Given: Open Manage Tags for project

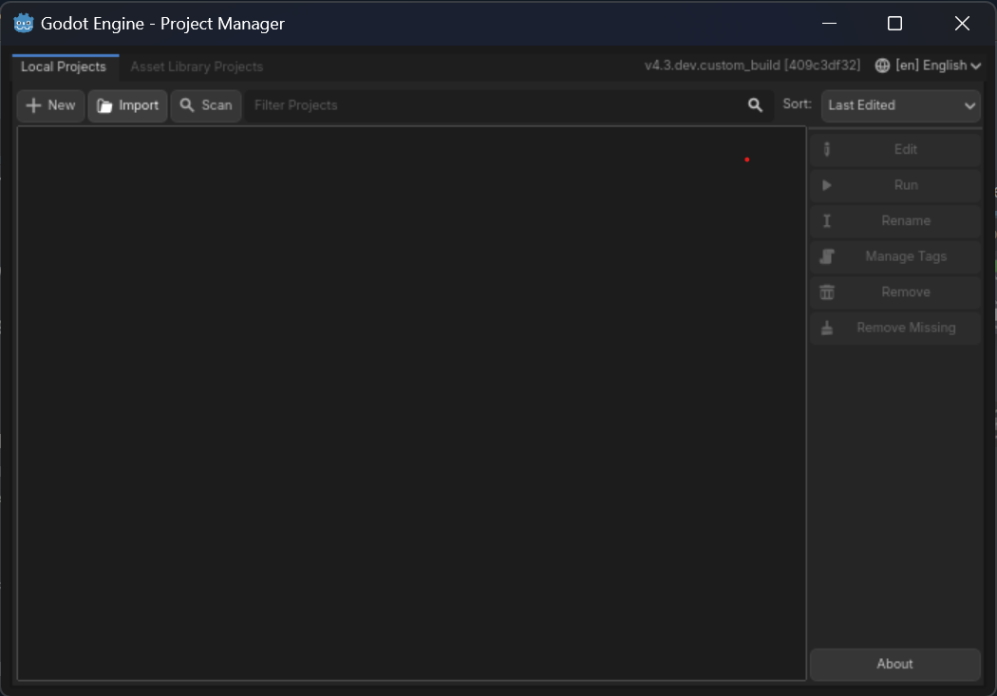Looking at the screenshot, I should pos(894,256).
